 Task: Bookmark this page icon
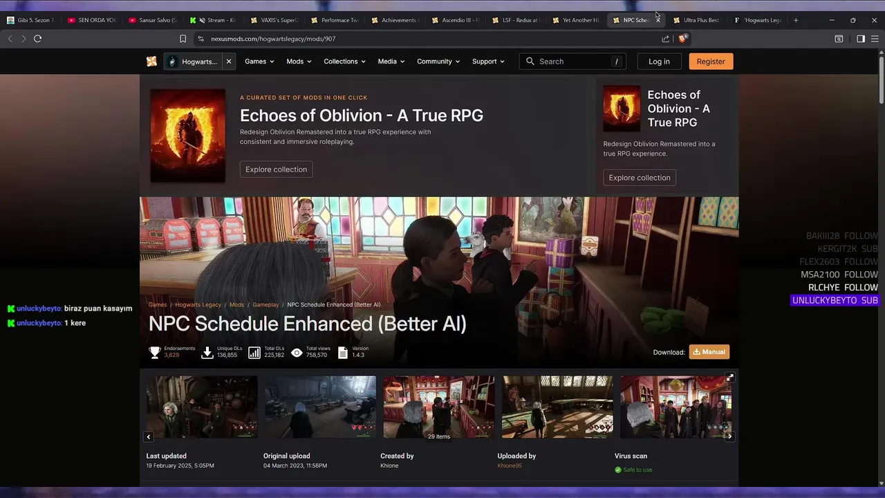183,39
